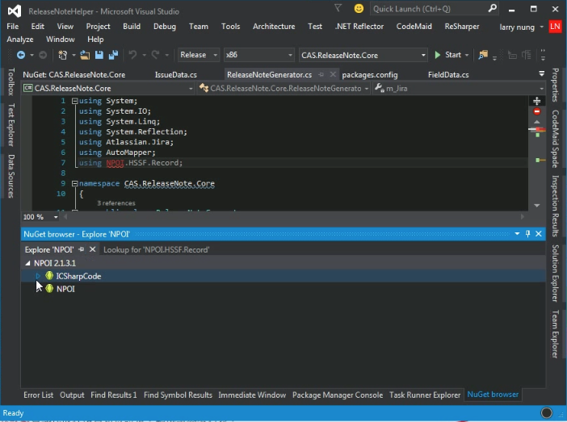Open the Architecture menu

[274, 27]
